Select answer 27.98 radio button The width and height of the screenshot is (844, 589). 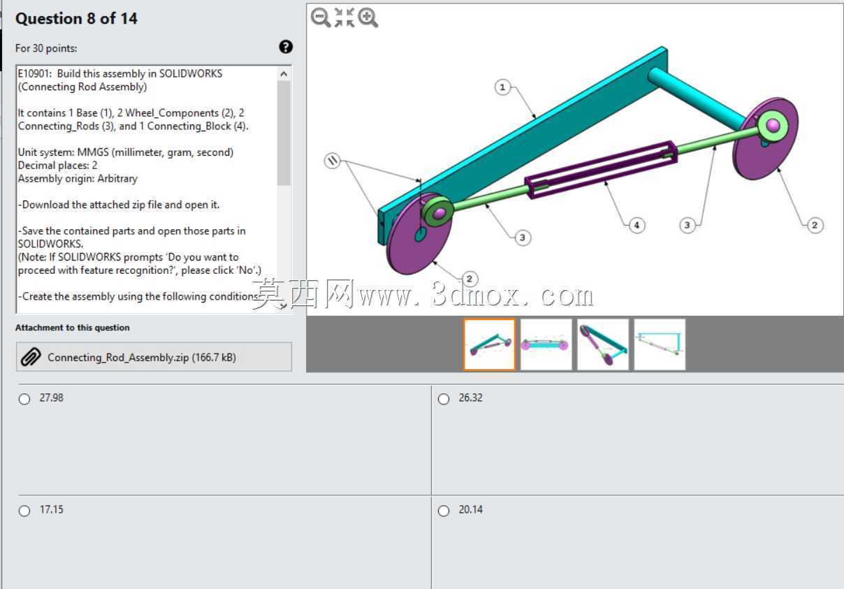point(24,399)
